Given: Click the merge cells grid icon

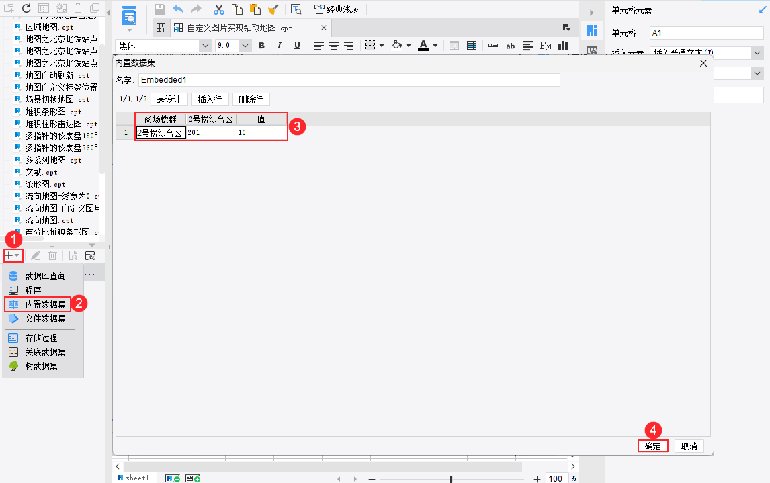Looking at the screenshot, I should pos(472,46).
